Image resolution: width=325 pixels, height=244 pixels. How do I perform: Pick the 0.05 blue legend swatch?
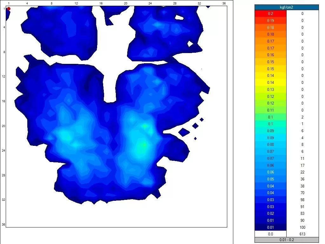(x=270, y=179)
